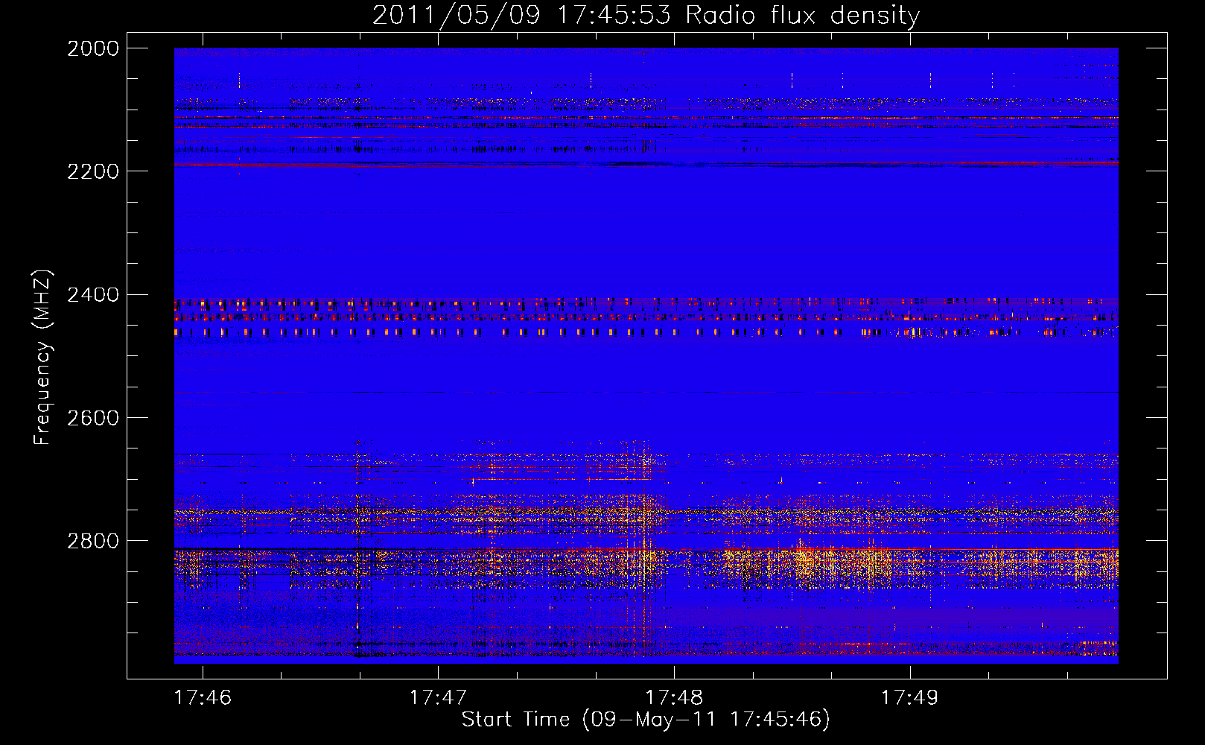
Task: Select the 2400 frequency tick label
Action: 93,295
